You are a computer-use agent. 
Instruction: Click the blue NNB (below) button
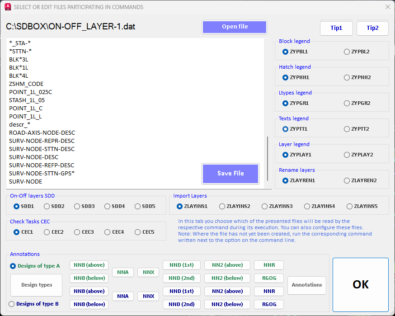(89, 304)
